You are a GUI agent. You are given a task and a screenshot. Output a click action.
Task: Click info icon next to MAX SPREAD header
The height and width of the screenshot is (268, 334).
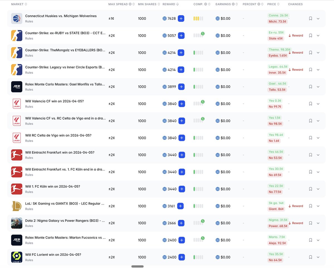130,4
